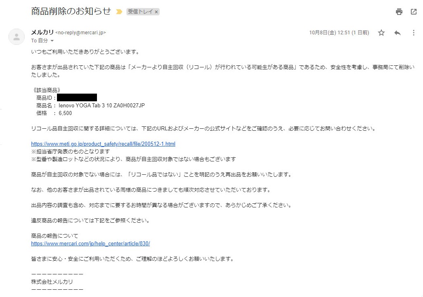This screenshot has height=297, width=423.
Task: Open the email in a new window
Action: (x=414, y=12)
